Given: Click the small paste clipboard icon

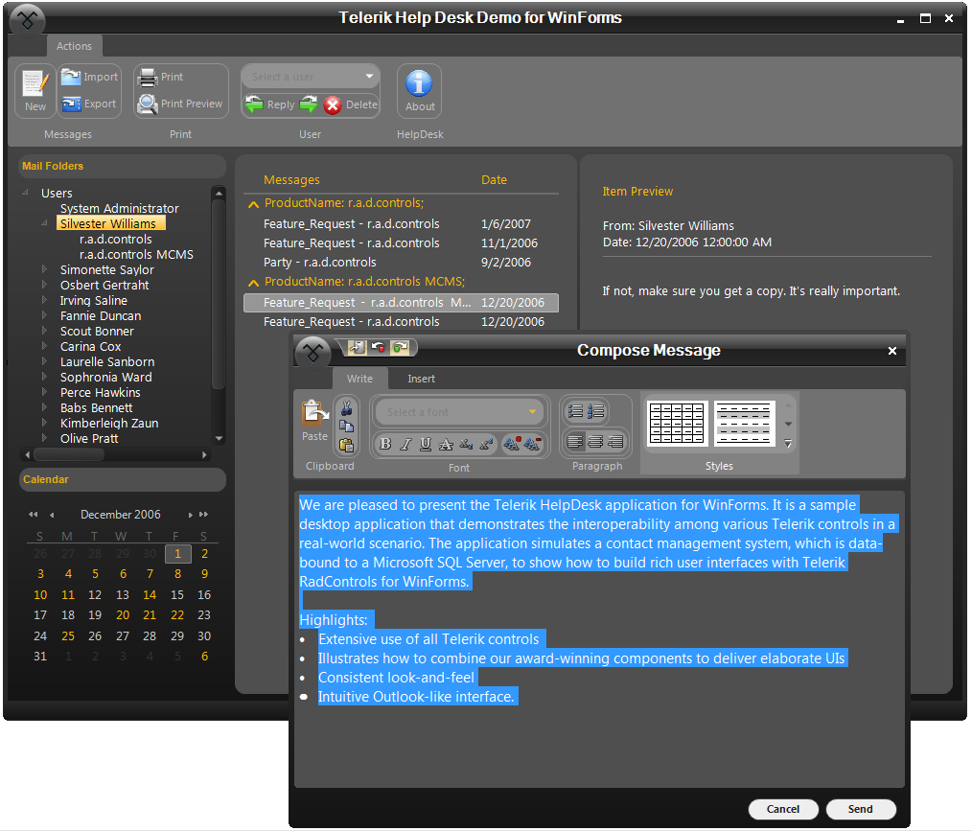Looking at the screenshot, I should [x=346, y=445].
